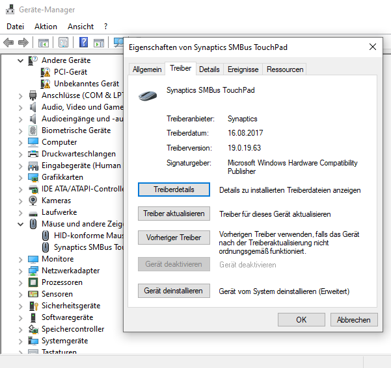Select the Kameras tree label
391x368 pixels.
(57, 201)
